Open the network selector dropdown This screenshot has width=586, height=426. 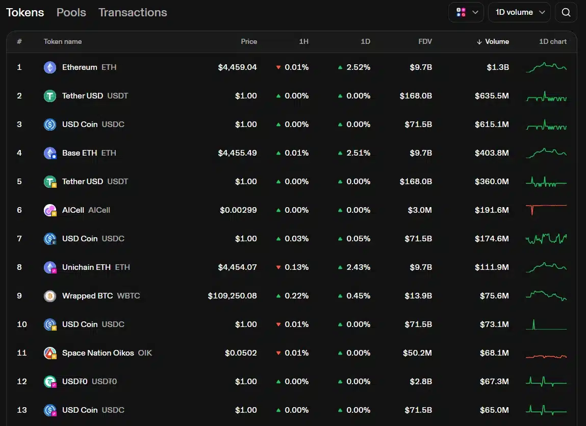point(465,12)
